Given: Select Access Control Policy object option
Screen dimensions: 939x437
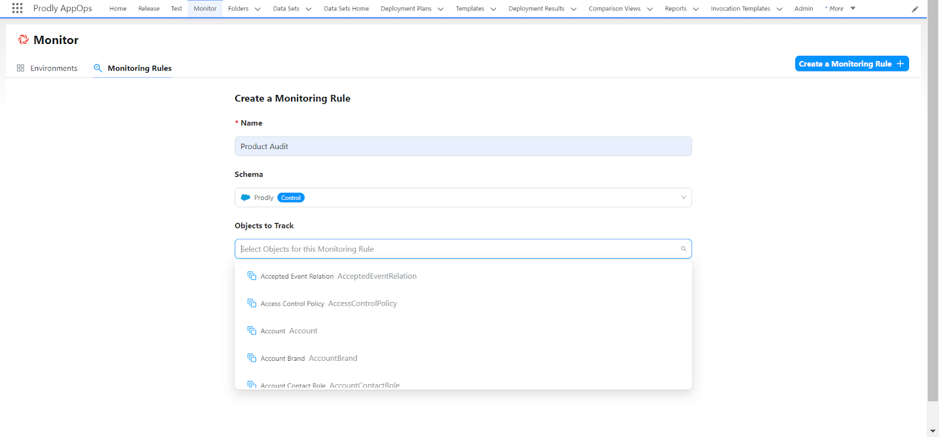Looking at the screenshot, I should [463, 303].
